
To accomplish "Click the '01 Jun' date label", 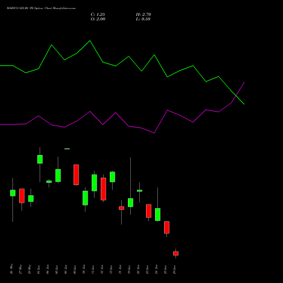I will 39,269.
